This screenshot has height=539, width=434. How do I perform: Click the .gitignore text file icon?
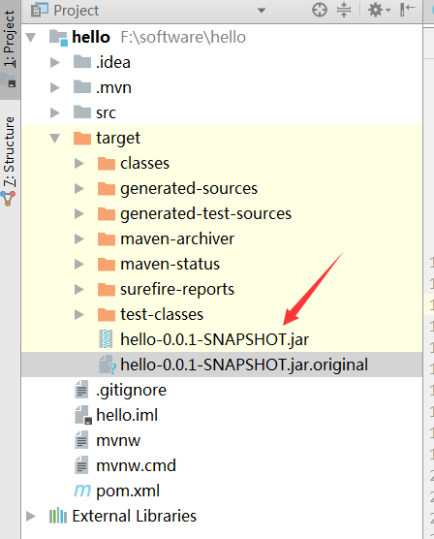(x=81, y=390)
